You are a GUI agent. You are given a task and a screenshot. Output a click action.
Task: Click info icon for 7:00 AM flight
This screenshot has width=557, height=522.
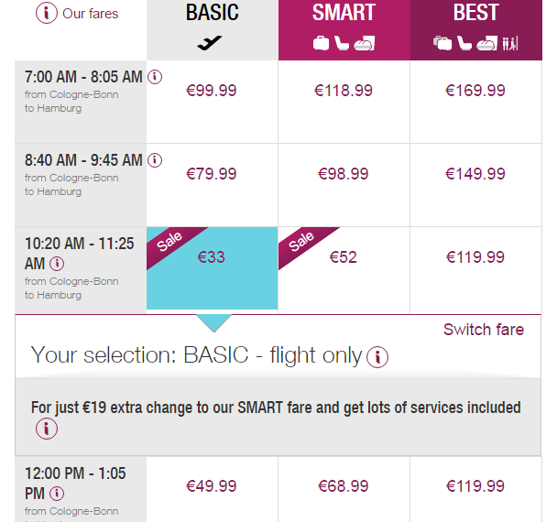point(155,77)
